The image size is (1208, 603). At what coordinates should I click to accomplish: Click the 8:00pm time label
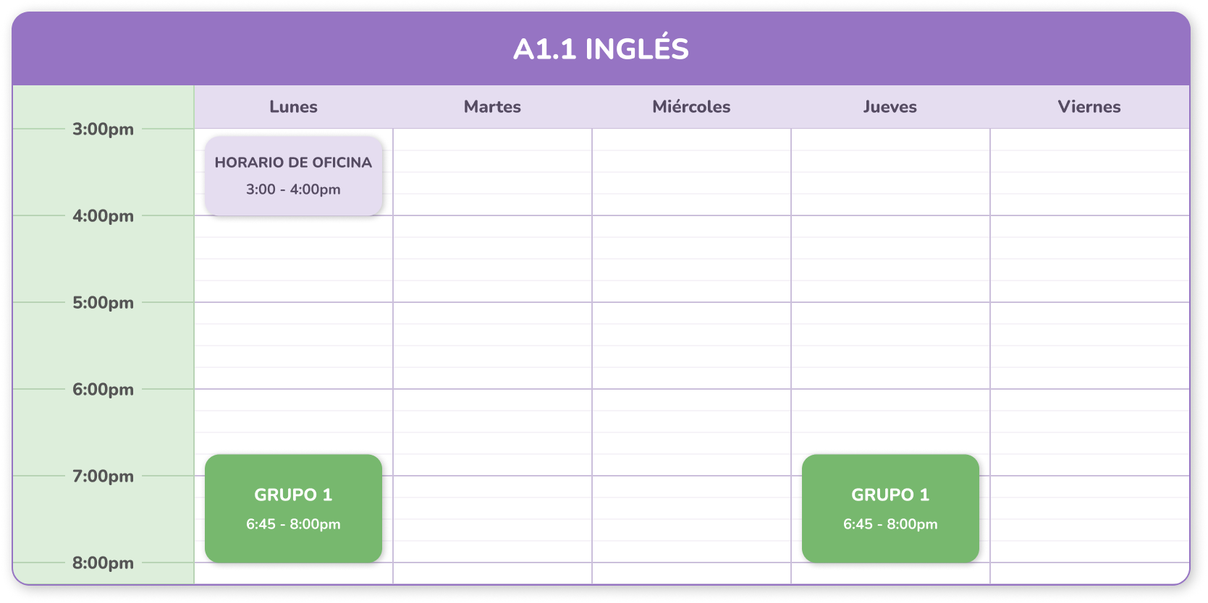tap(103, 563)
